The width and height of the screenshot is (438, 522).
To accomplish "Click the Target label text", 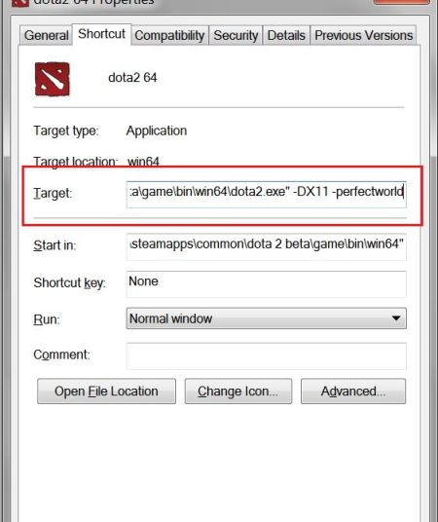I will (53, 193).
